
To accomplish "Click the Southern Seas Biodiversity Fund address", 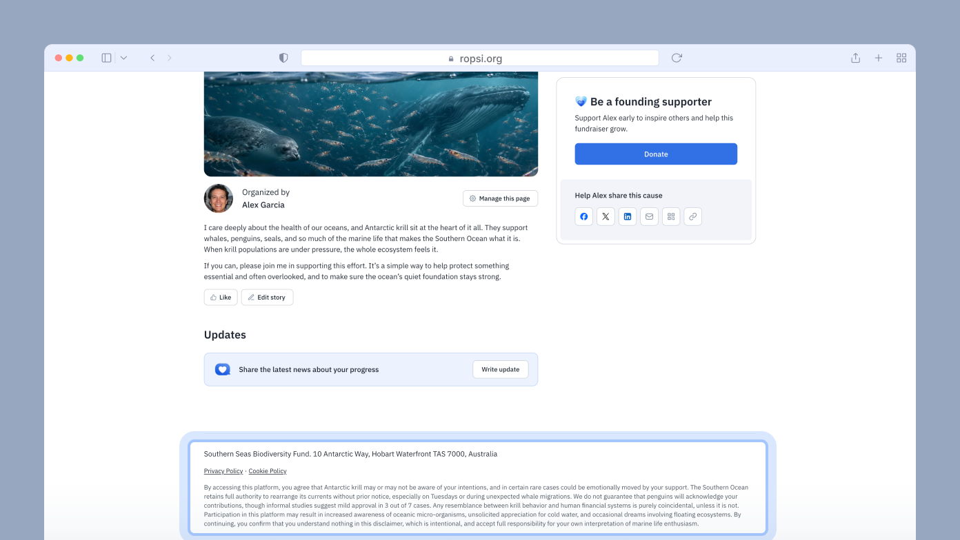I will tap(350, 454).
